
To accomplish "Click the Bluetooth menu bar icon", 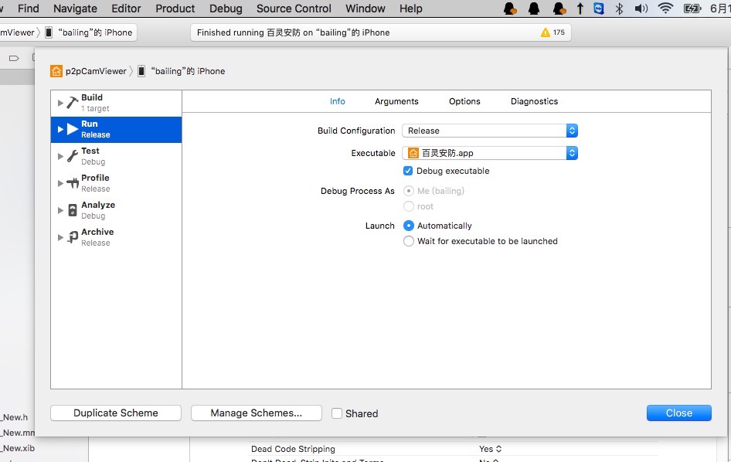I will pos(619,8).
